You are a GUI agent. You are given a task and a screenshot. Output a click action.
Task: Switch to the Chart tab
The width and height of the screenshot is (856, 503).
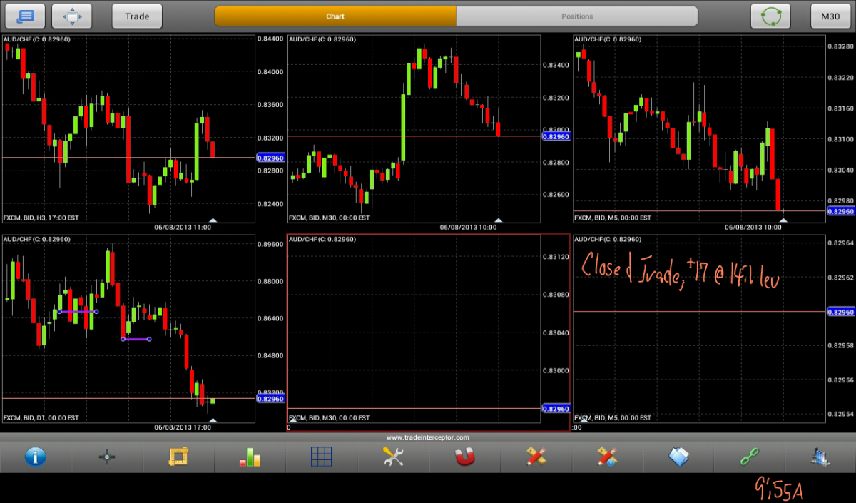pos(335,16)
